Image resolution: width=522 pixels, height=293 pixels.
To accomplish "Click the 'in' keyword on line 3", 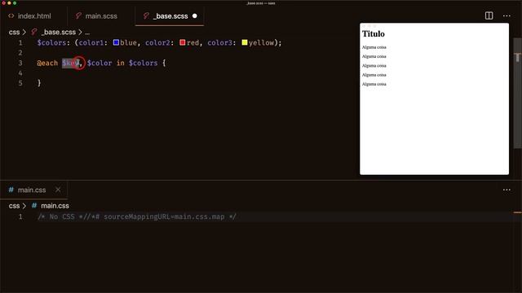I will (x=121, y=63).
